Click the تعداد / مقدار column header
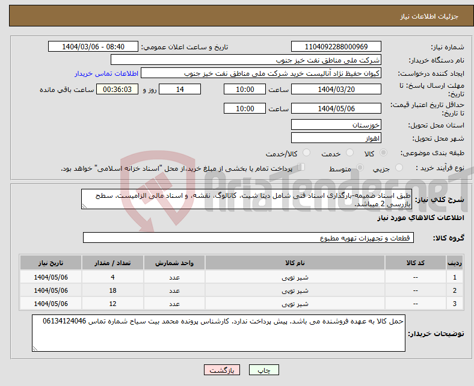The width and height of the screenshot is (474, 386). 112,263
